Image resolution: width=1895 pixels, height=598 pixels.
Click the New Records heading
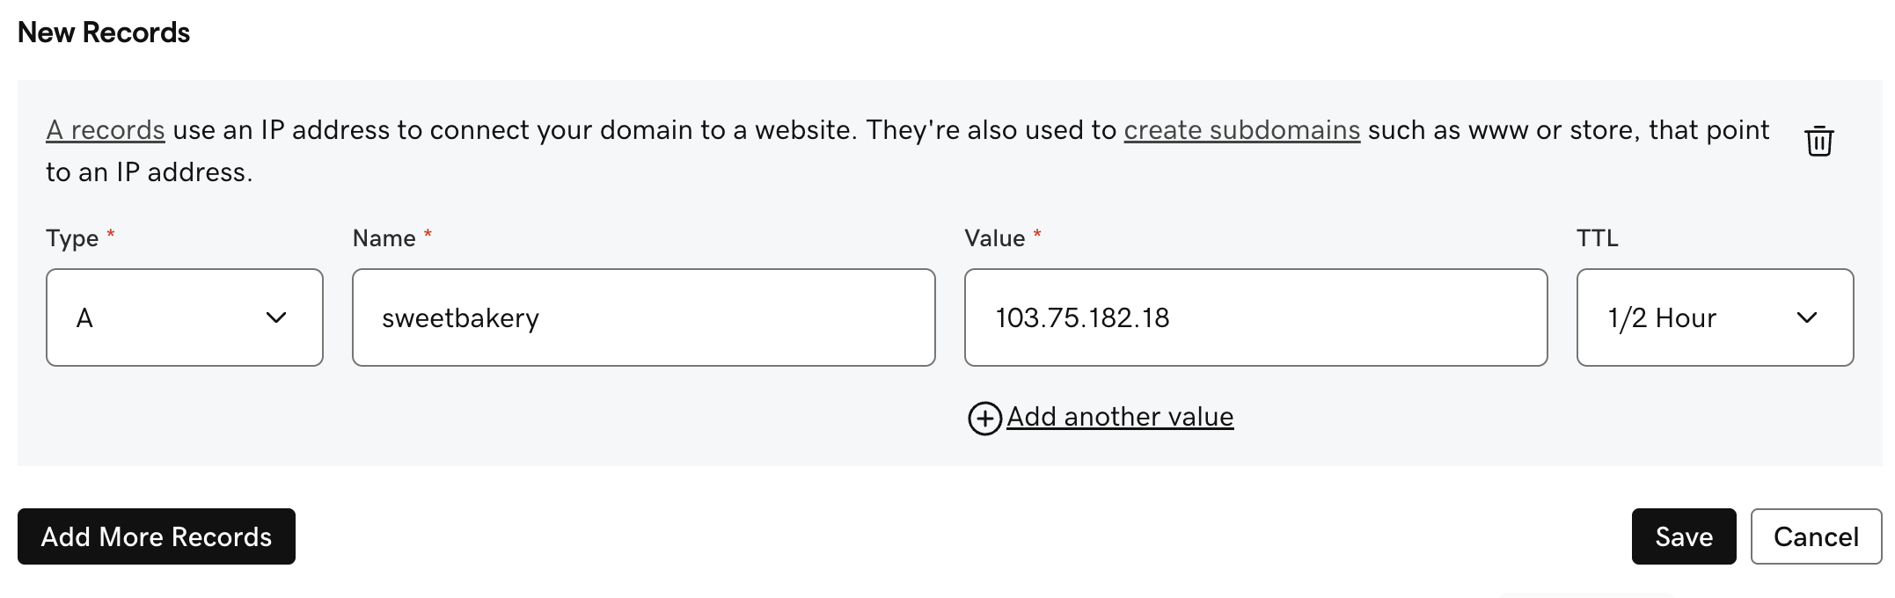point(104,33)
